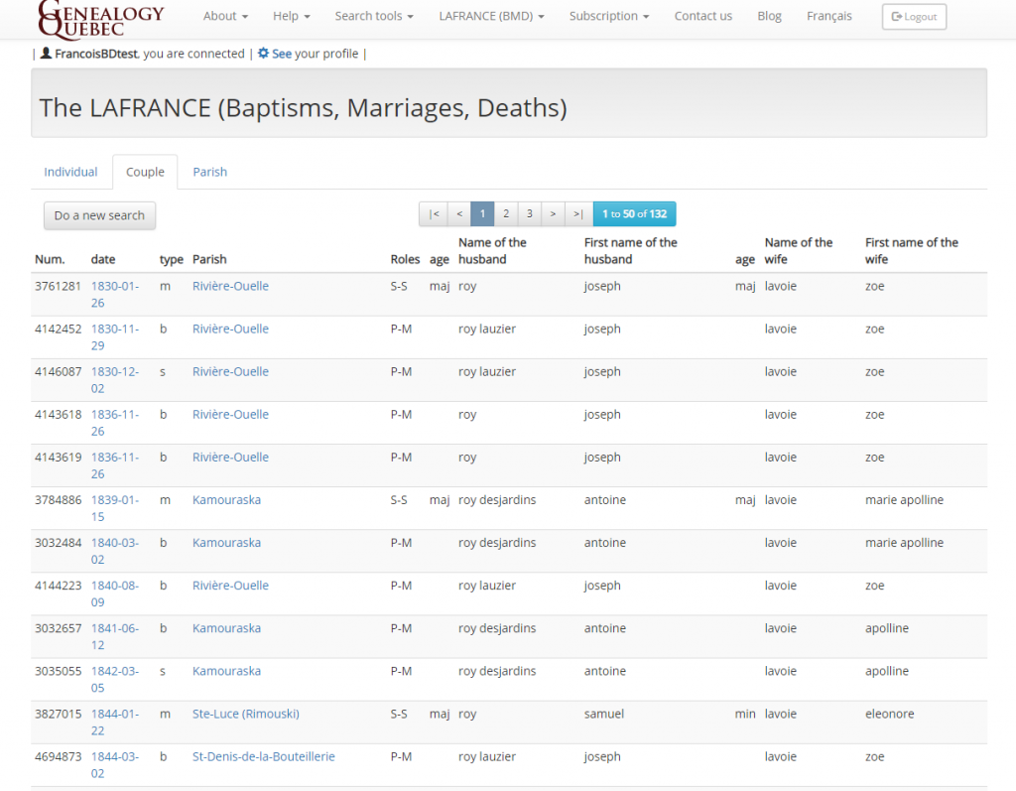Click wife first name eleonore
This screenshot has width=1016, height=791.
890,714
